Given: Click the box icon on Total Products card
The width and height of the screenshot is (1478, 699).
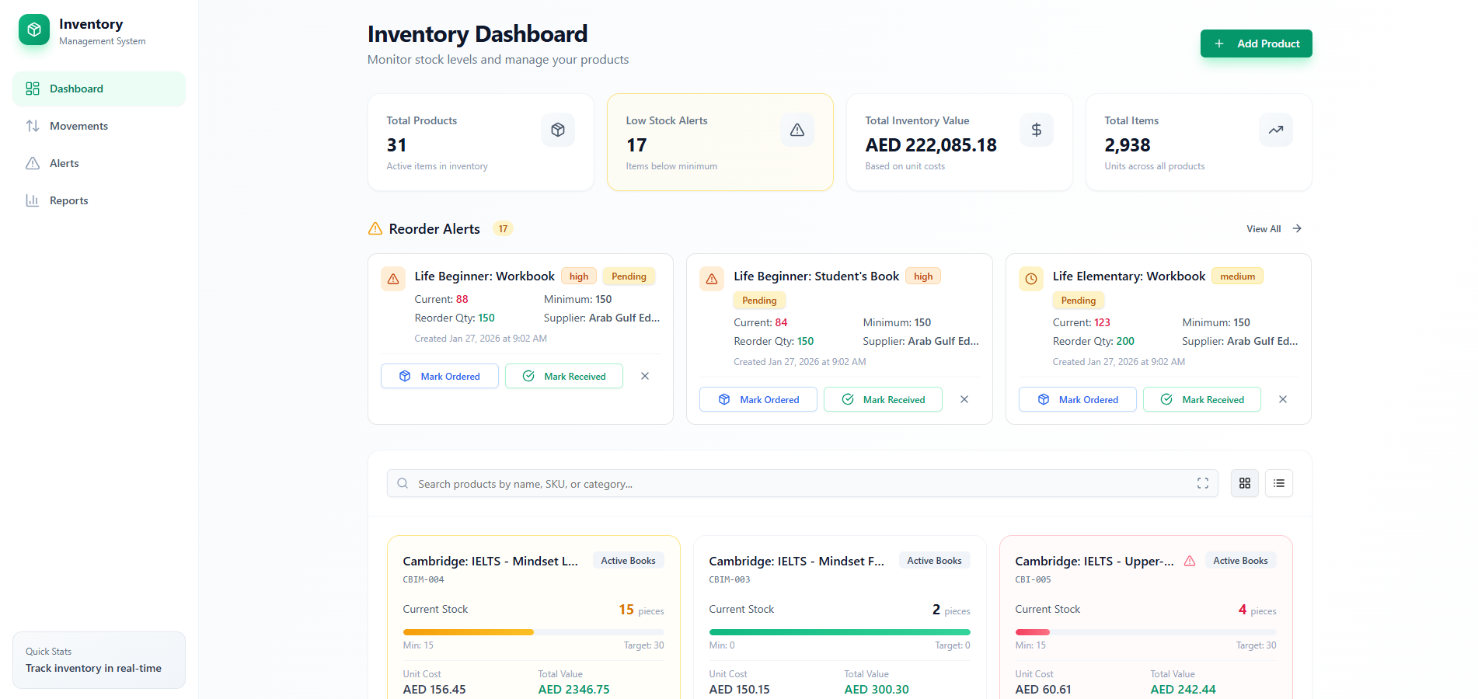Looking at the screenshot, I should coord(558,130).
